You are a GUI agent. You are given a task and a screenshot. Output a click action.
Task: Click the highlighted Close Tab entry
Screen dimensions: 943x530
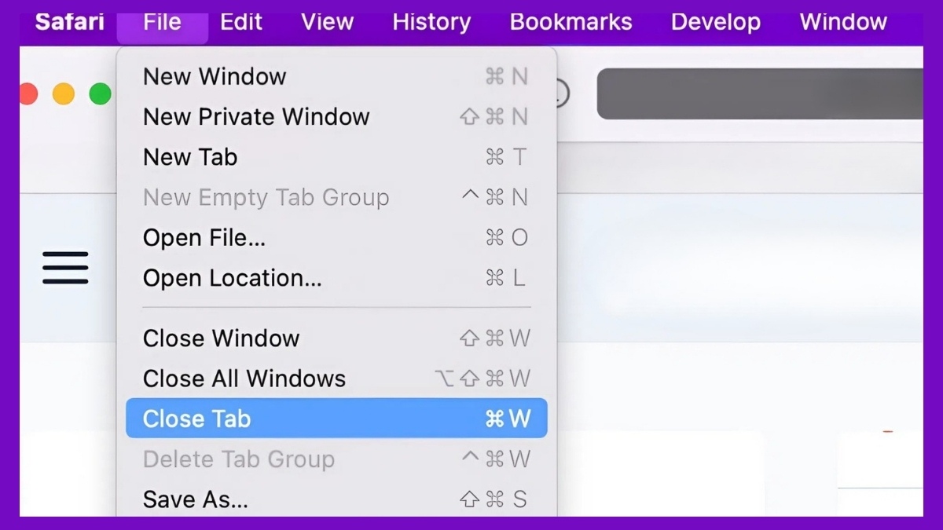[x=336, y=419]
